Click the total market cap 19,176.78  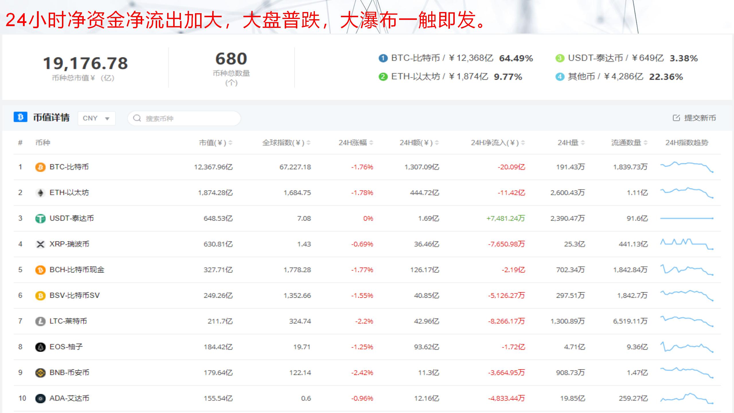point(85,63)
